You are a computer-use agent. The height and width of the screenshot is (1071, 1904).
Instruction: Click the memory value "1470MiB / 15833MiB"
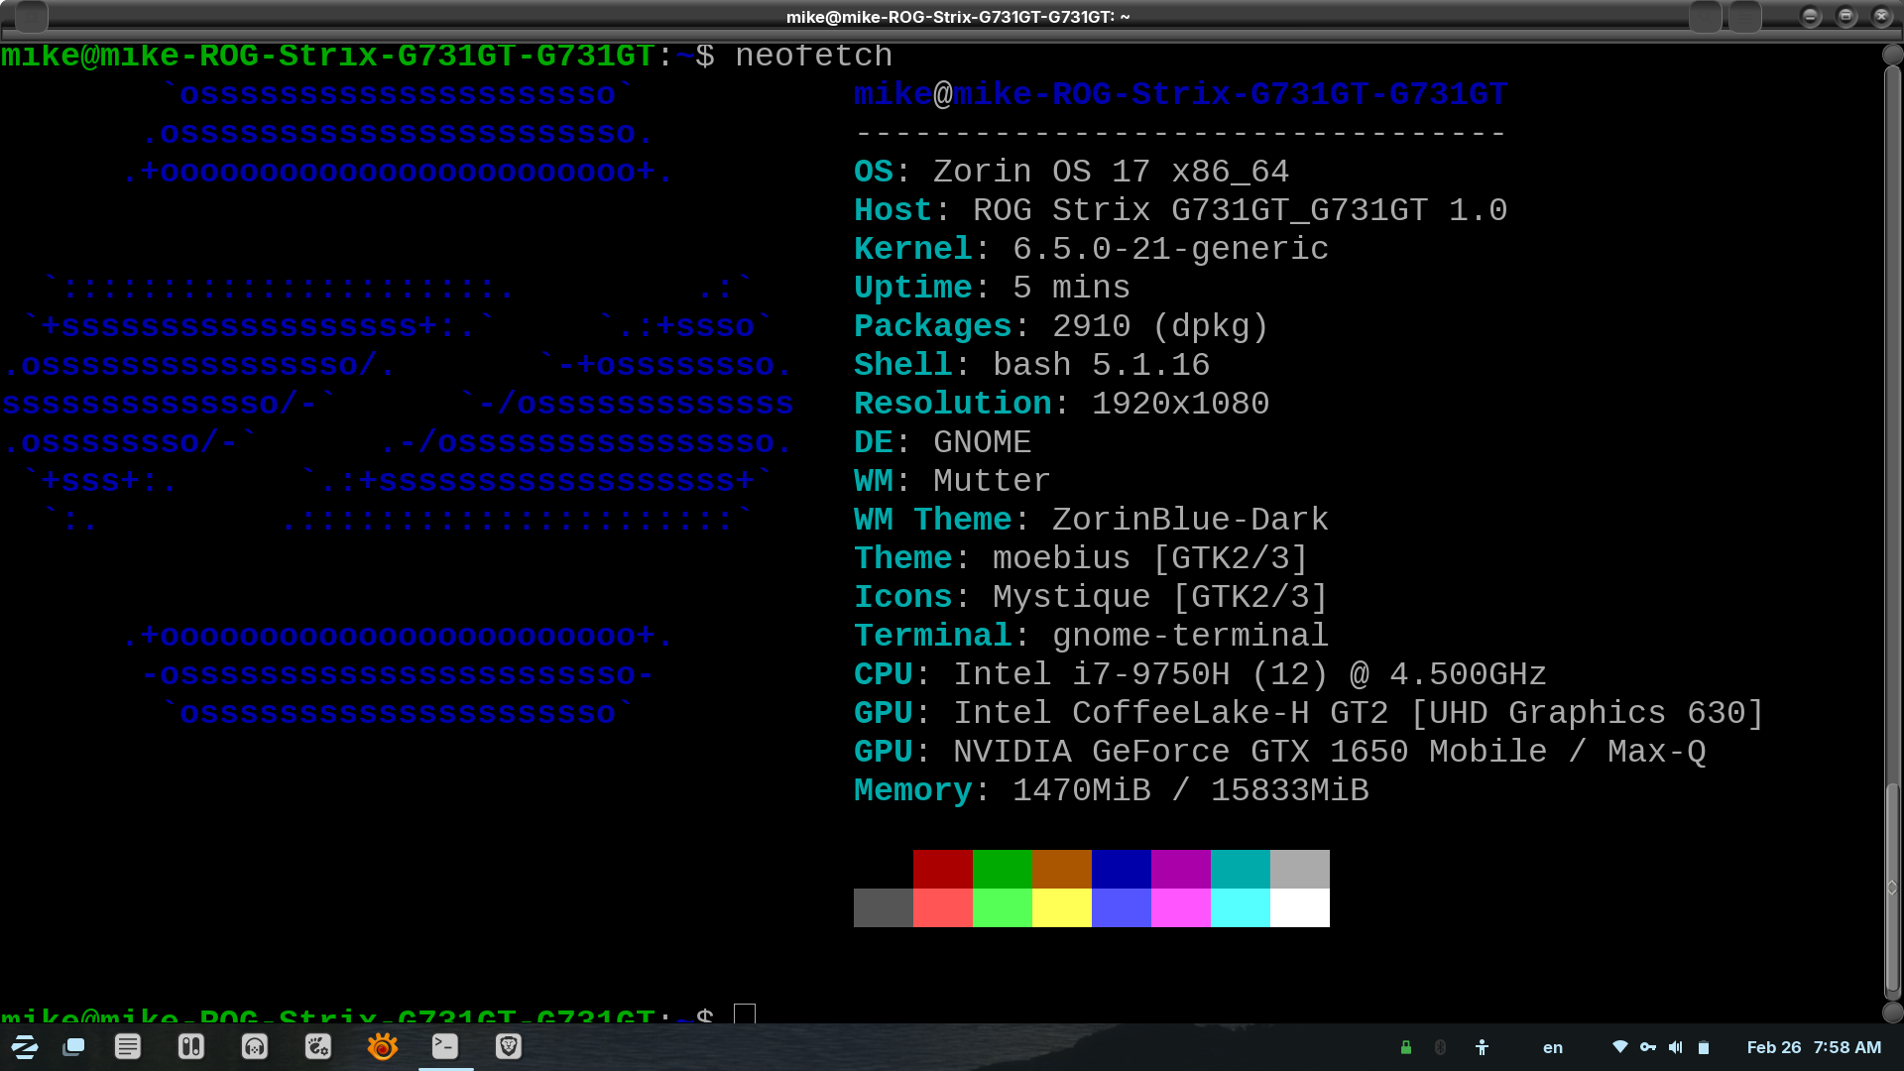[x=1191, y=790]
